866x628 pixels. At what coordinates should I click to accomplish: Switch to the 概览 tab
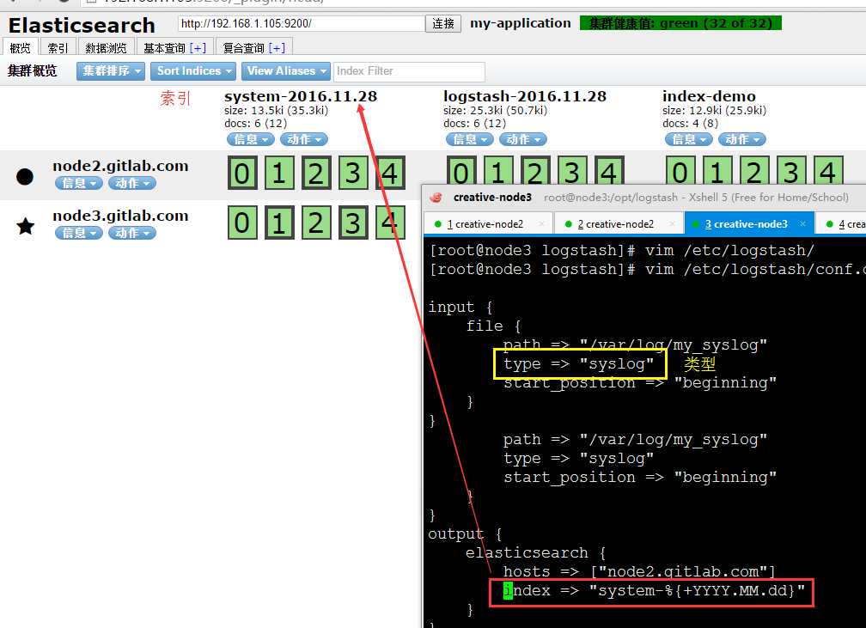point(21,48)
